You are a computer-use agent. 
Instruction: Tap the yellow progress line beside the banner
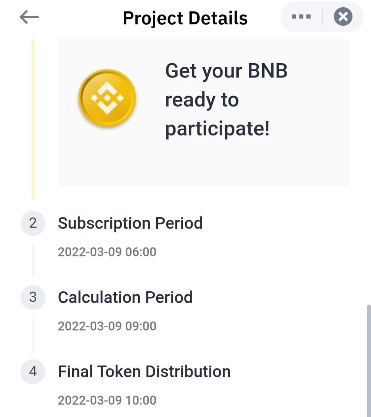pyautogui.click(x=33, y=118)
